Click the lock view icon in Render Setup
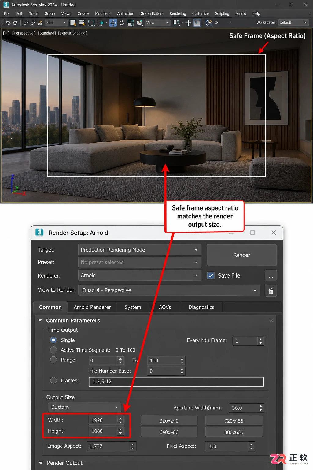313x470 pixels. 271,291
